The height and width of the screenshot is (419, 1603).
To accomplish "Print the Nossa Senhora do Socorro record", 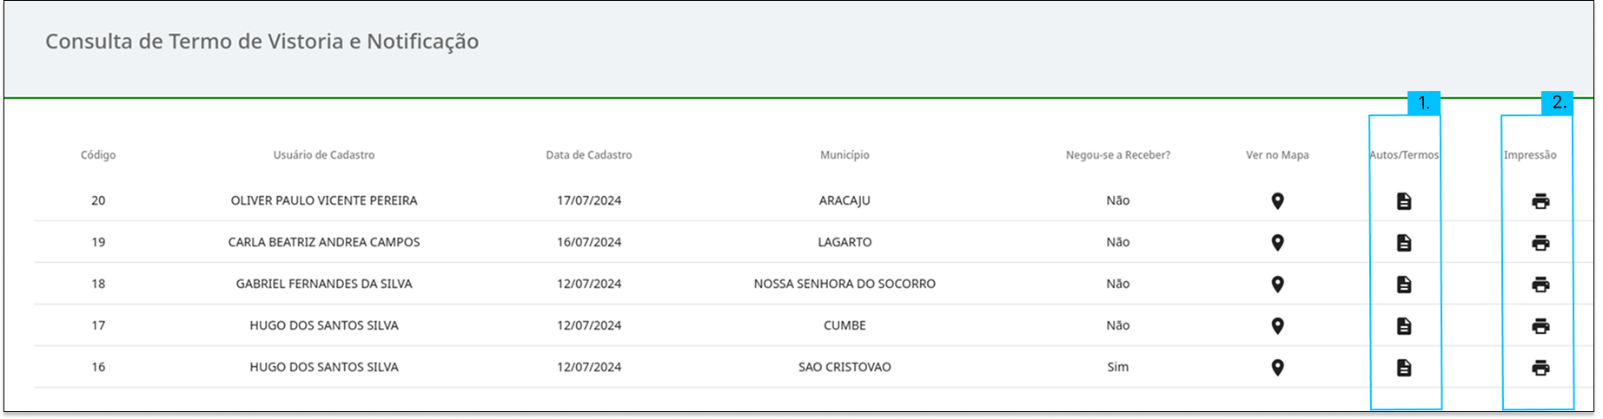I will point(1540,285).
